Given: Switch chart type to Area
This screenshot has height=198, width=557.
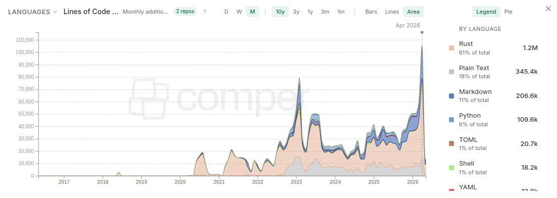Looking at the screenshot, I should tap(413, 12).
